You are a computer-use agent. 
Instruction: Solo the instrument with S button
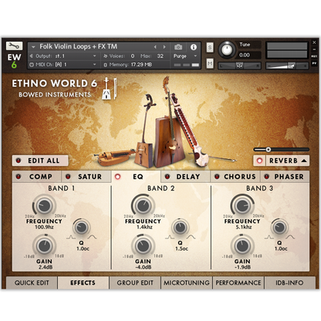pos(210,47)
